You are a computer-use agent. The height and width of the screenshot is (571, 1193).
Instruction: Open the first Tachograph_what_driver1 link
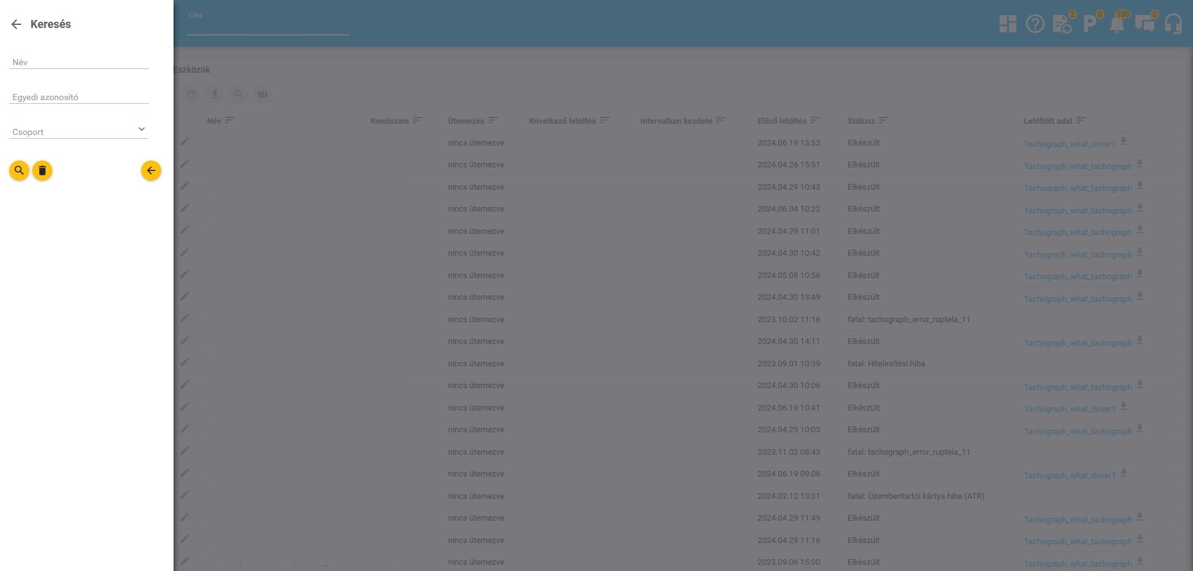tap(1069, 144)
